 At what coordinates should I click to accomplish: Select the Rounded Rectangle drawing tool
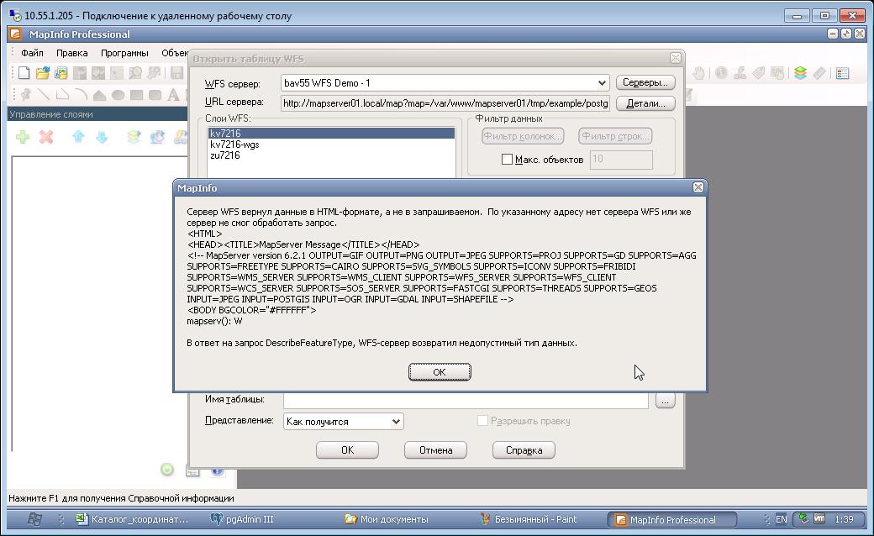point(155,95)
